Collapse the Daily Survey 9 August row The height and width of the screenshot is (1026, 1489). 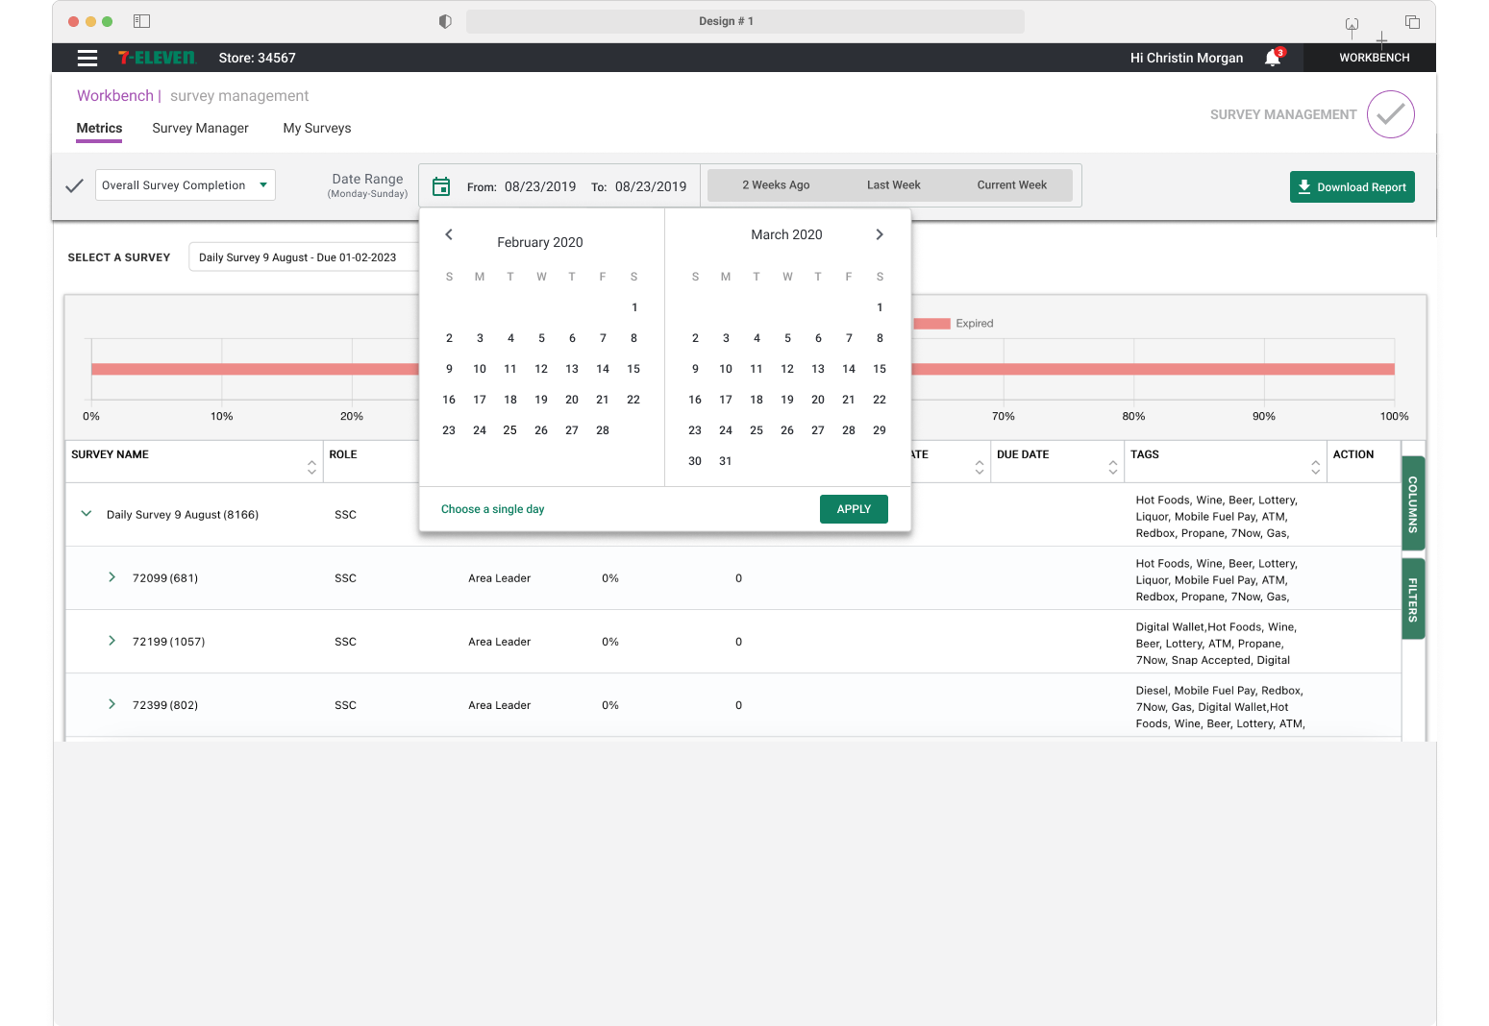tap(87, 514)
